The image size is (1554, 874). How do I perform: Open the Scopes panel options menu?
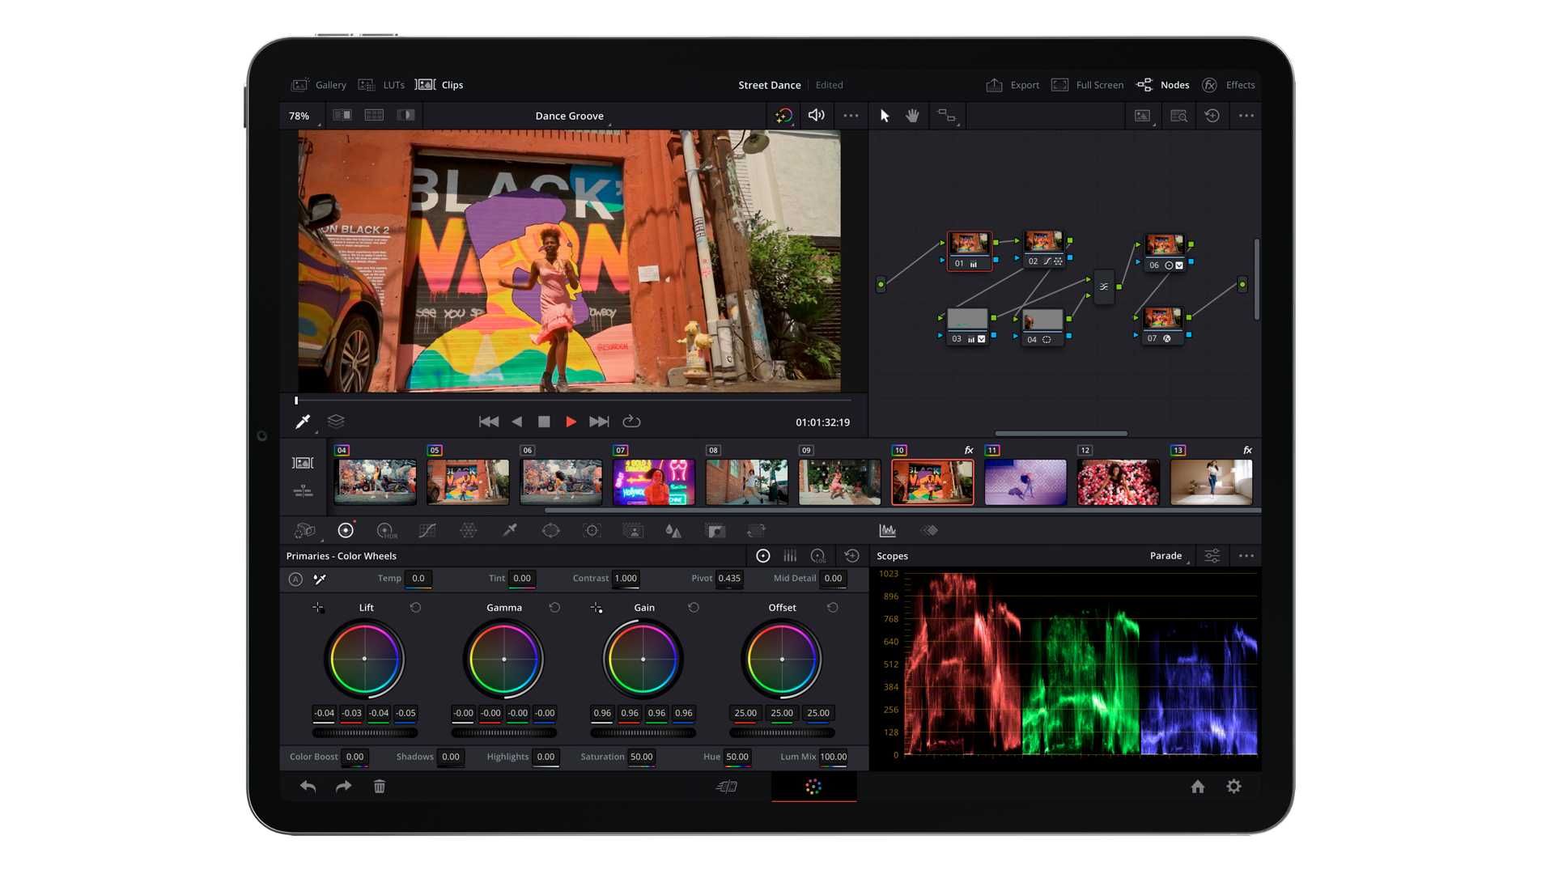(1246, 556)
